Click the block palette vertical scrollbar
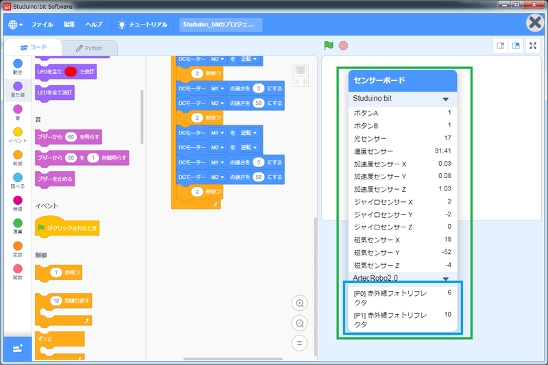548x365 pixels. 142,116
